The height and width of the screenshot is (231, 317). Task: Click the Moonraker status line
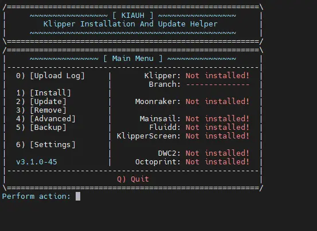(192, 102)
